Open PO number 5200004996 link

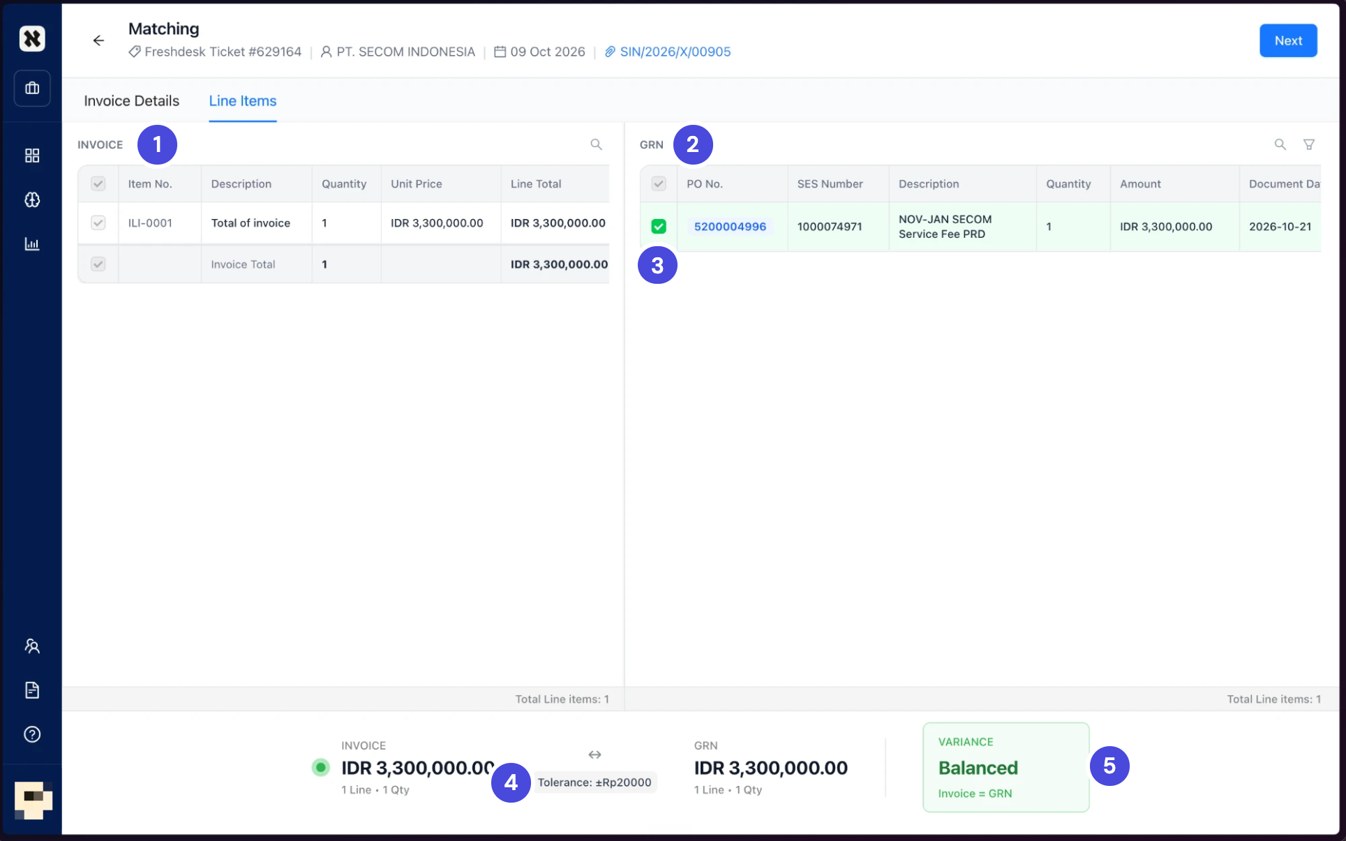(x=730, y=227)
